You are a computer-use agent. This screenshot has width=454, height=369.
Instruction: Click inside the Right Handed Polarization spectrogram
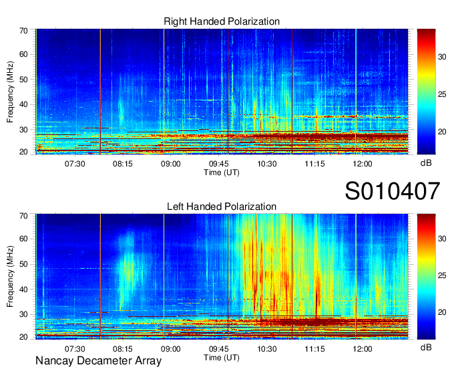coord(222,92)
